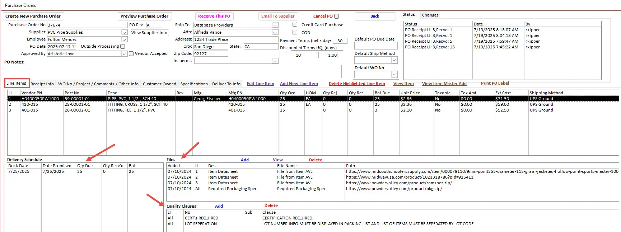Open the Incoterms dropdown
This screenshot has height=232, width=621.
click(x=275, y=61)
